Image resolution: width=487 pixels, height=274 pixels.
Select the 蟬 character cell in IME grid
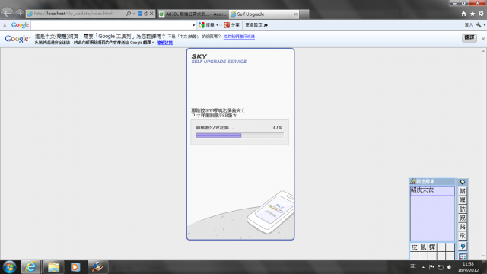[432, 247]
